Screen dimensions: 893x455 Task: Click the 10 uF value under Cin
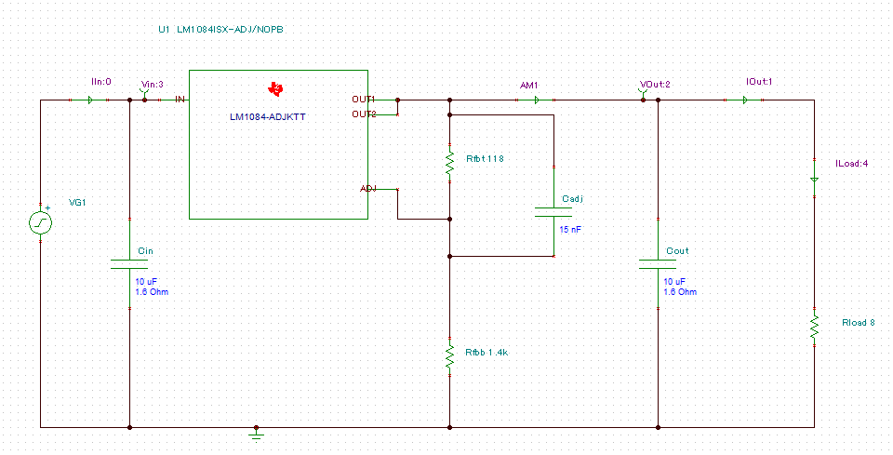pyautogui.click(x=147, y=282)
